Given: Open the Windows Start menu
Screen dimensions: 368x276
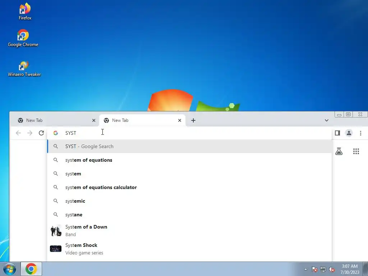Looking at the screenshot, I should click(10, 269).
